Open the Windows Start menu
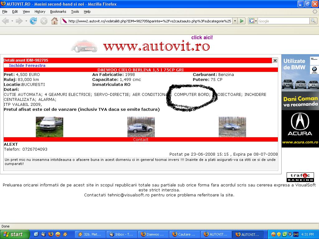Image resolution: width=319 pixels, height=239 pixels. coord(15,234)
